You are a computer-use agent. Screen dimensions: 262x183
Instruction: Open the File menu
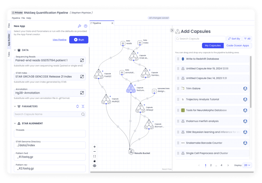tap(23, 18)
